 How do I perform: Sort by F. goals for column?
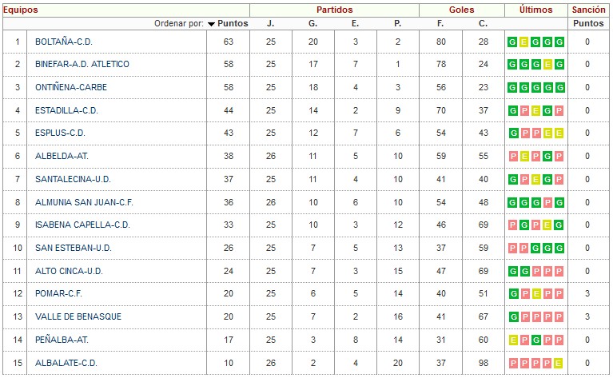440,23
